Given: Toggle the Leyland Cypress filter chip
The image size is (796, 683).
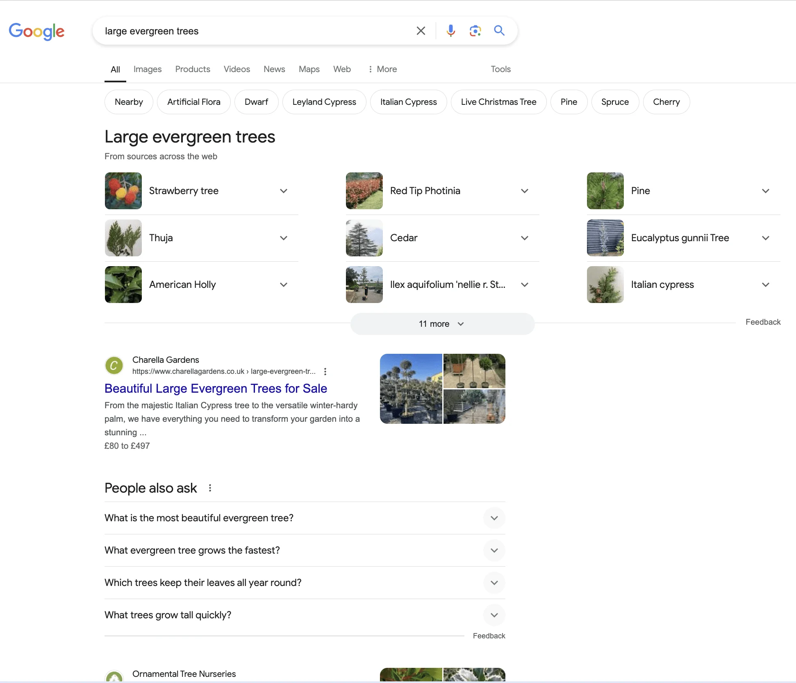Looking at the screenshot, I should 324,102.
